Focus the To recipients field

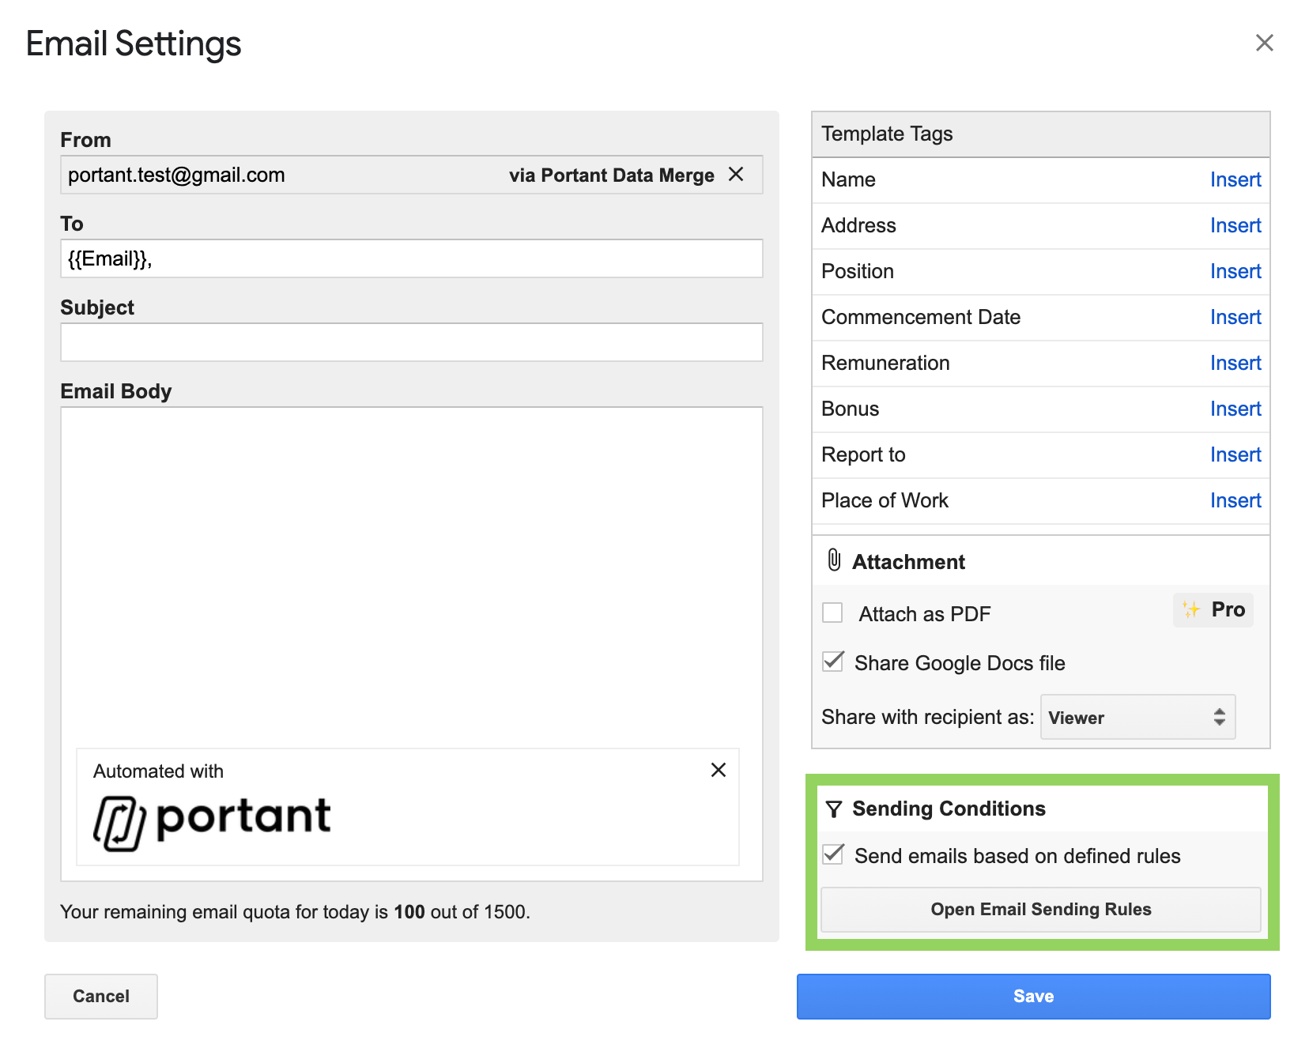tap(411, 258)
